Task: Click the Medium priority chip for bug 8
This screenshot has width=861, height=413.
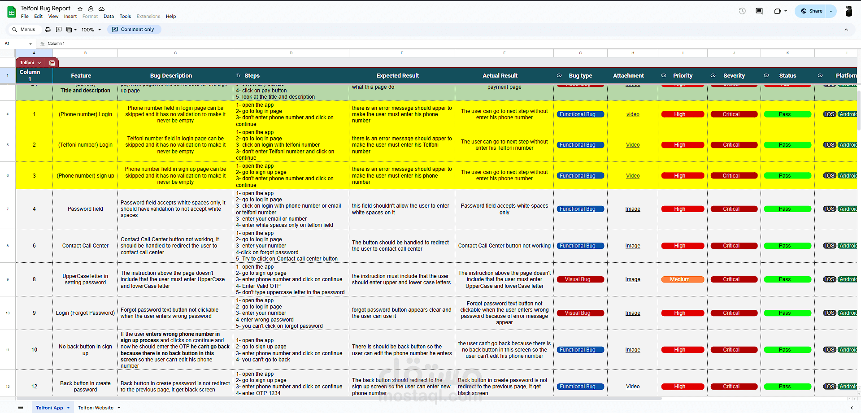Action: pos(683,279)
